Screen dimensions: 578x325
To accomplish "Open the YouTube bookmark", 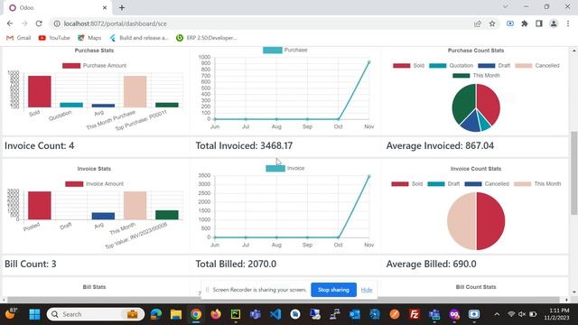I will (x=54, y=38).
